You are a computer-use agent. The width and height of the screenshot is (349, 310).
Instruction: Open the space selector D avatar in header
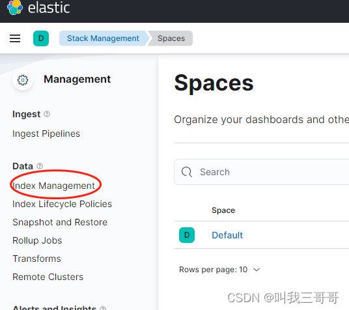[x=41, y=38]
